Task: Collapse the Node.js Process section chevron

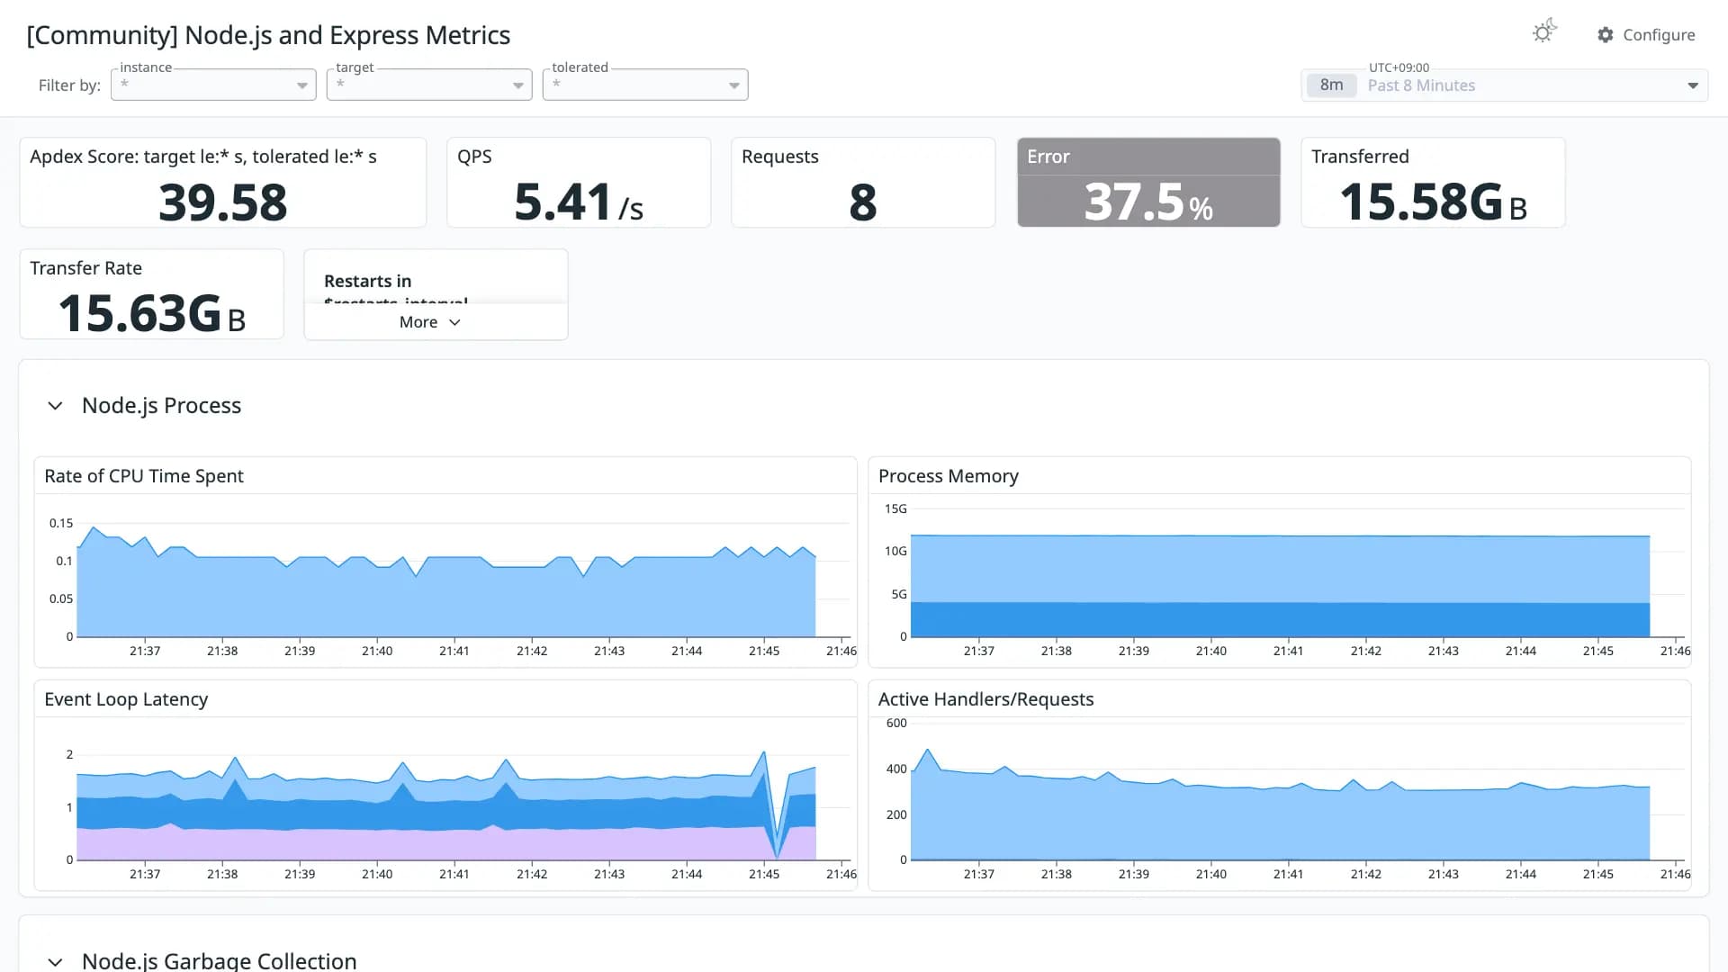Action: pos(55,406)
